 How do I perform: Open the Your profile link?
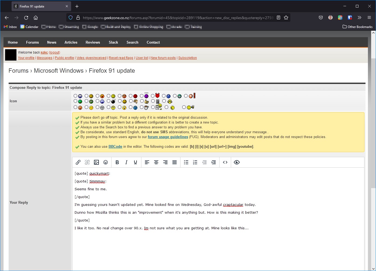pos(26,58)
